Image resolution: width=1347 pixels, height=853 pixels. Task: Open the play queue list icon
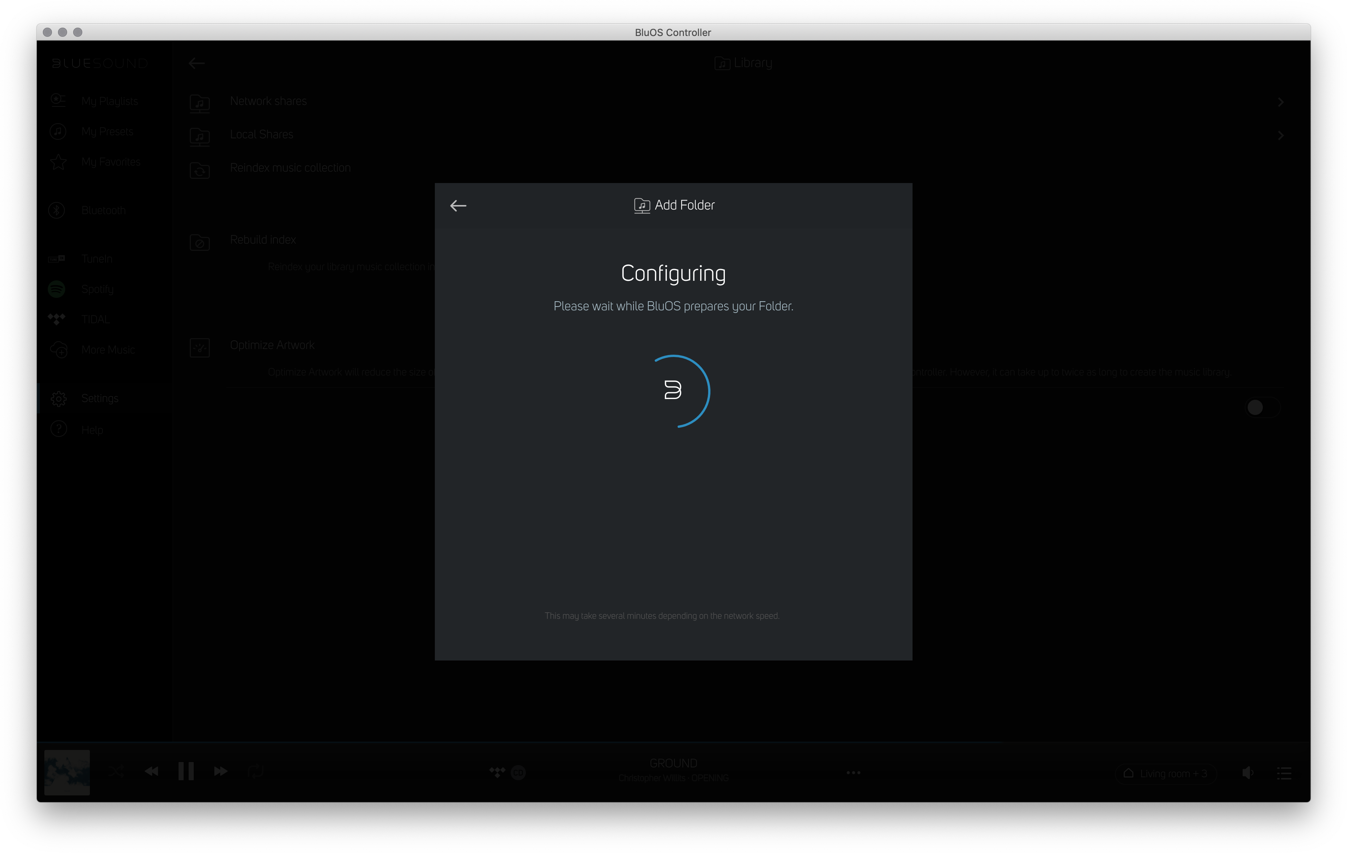point(1284,774)
